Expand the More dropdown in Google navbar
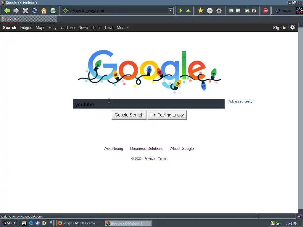The height and width of the screenshot is (227, 303). click(123, 27)
